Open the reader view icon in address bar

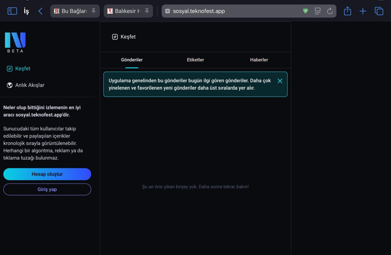pyautogui.click(x=318, y=11)
